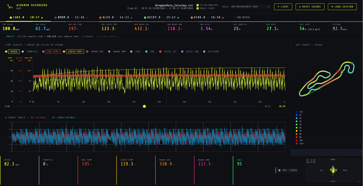Click the blue marker on the GPS track
Screen dimensions: 363x186
[x=352, y=63]
